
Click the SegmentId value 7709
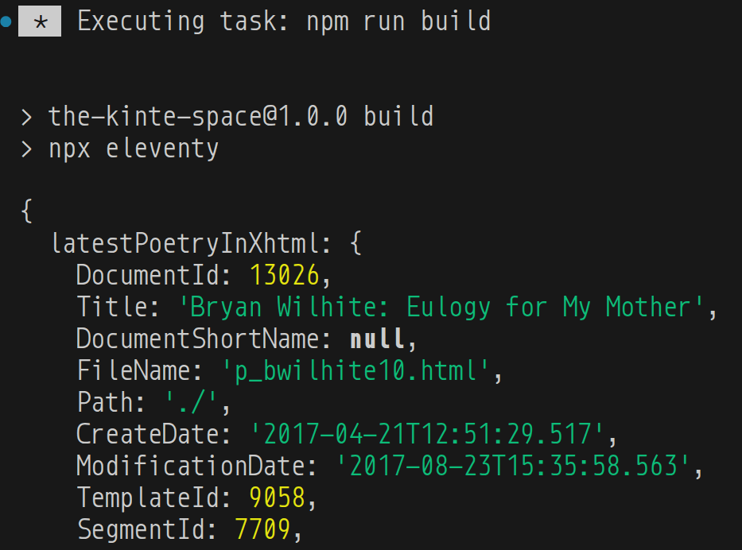tap(262, 529)
